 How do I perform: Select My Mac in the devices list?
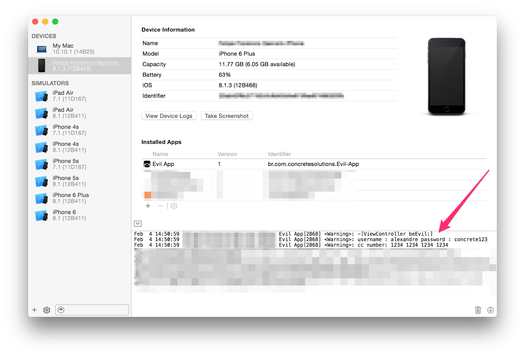coord(79,49)
